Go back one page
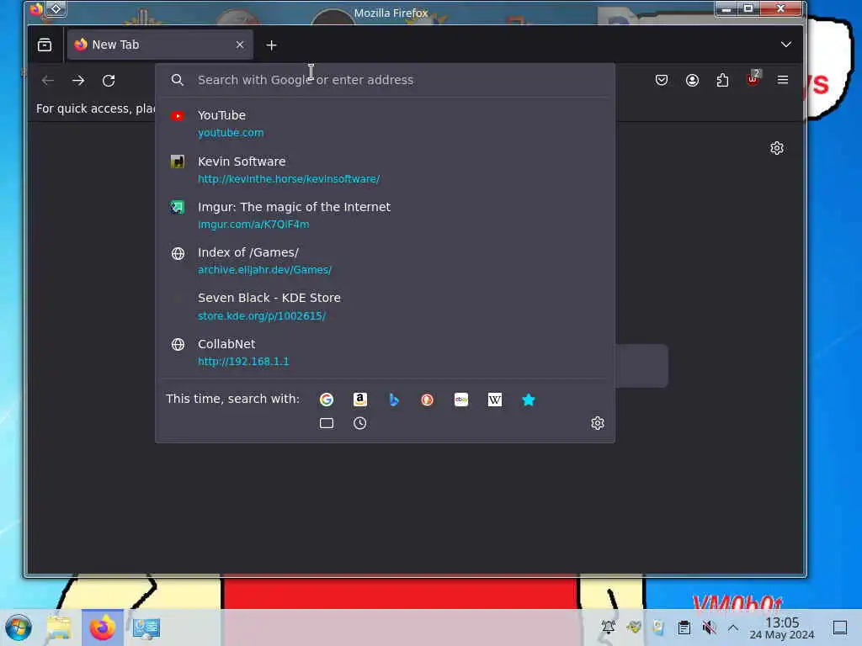This screenshot has width=862, height=646. pyautogui.click(x=48, y=80)
